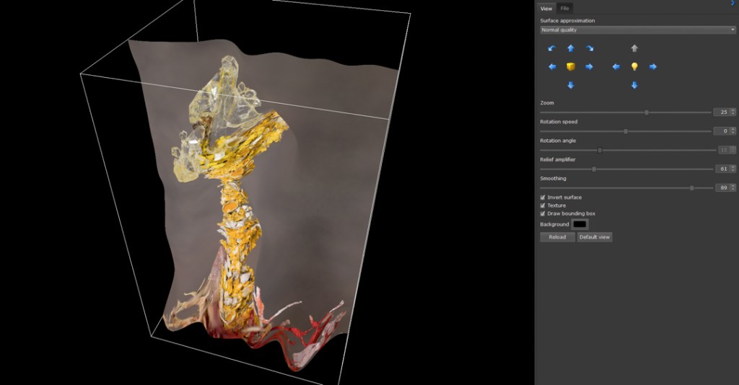Screen dimensions: 739x385
Task: Click the rotate counterclockwise arrow icon
Action: tap(552, 48)
